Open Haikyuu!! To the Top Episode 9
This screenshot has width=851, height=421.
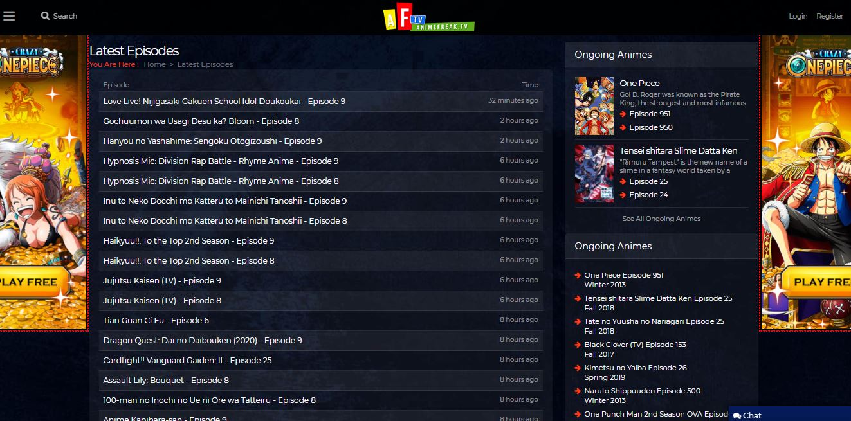188,240
